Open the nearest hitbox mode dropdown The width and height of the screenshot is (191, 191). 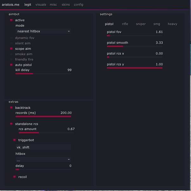(x=43, y=31)
